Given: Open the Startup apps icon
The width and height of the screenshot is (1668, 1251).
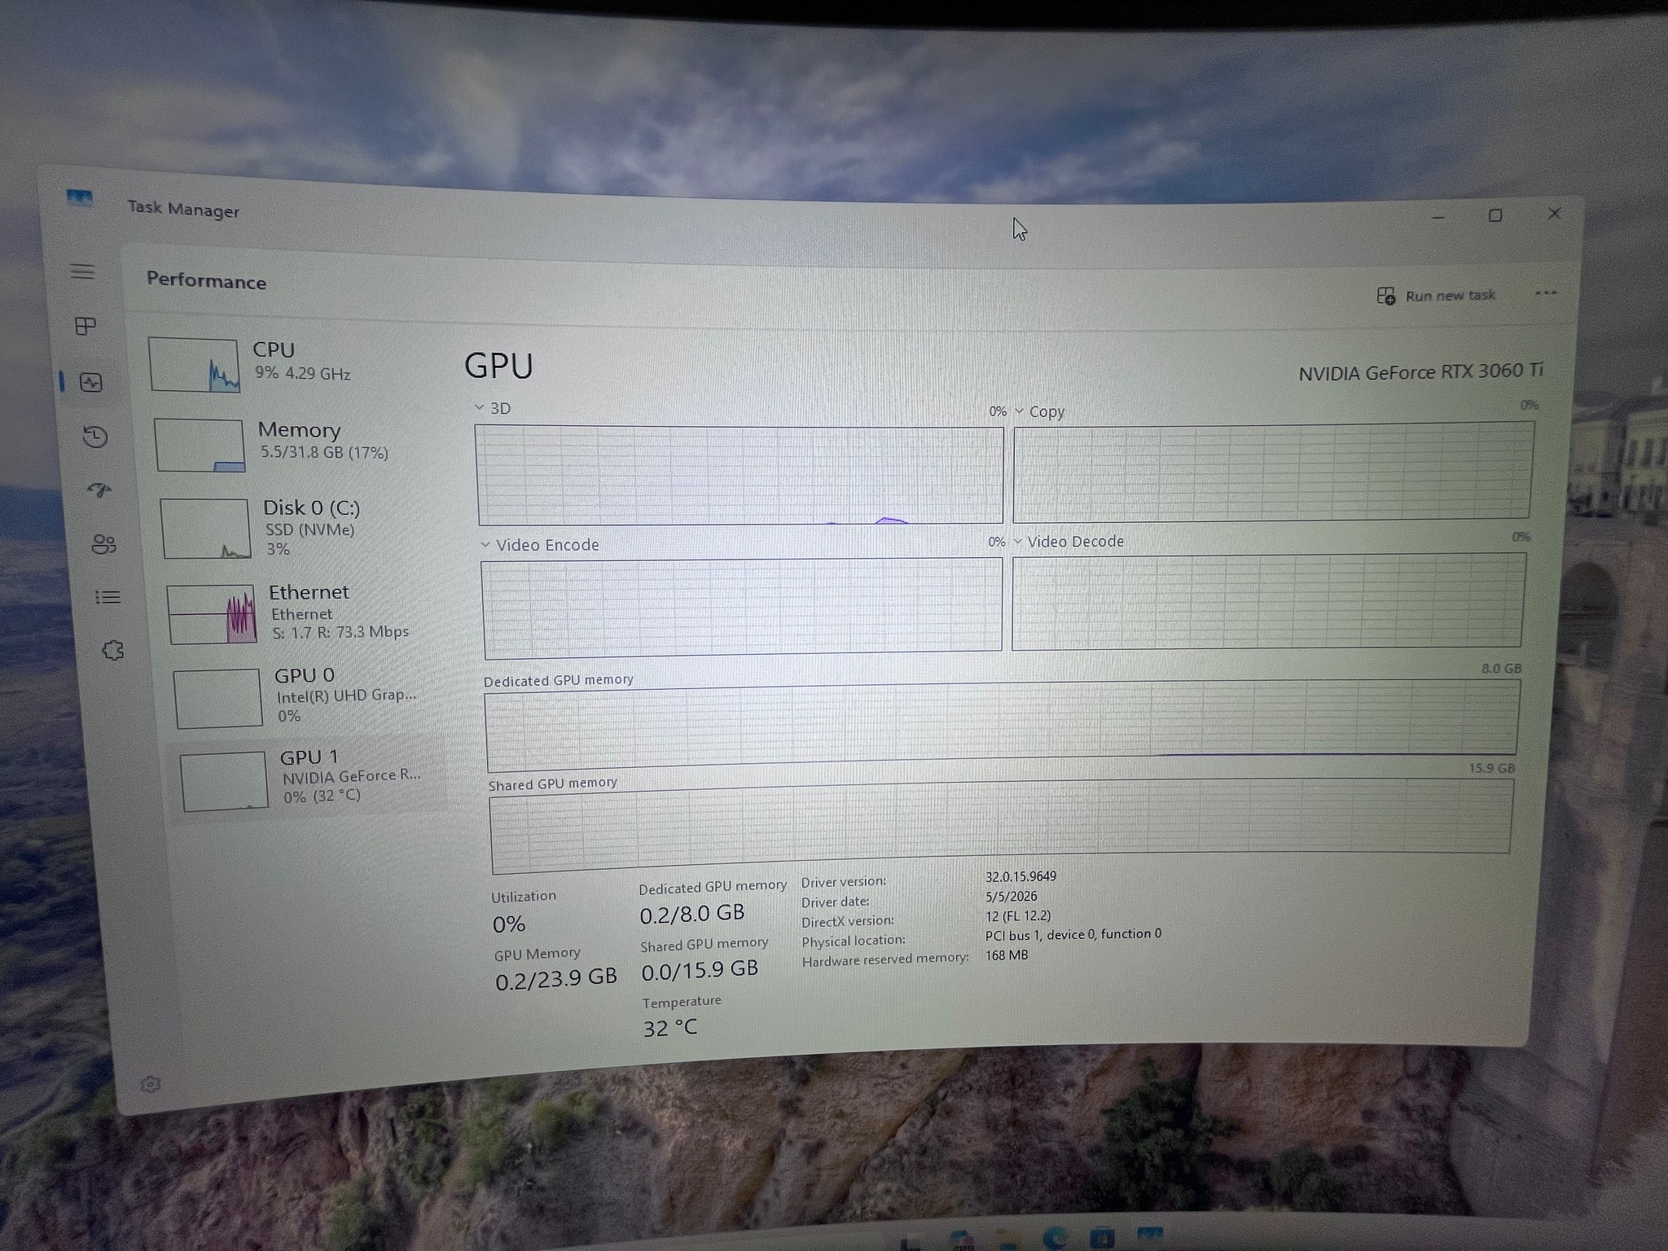Looking at the screenshot, I should click(99, 490).
